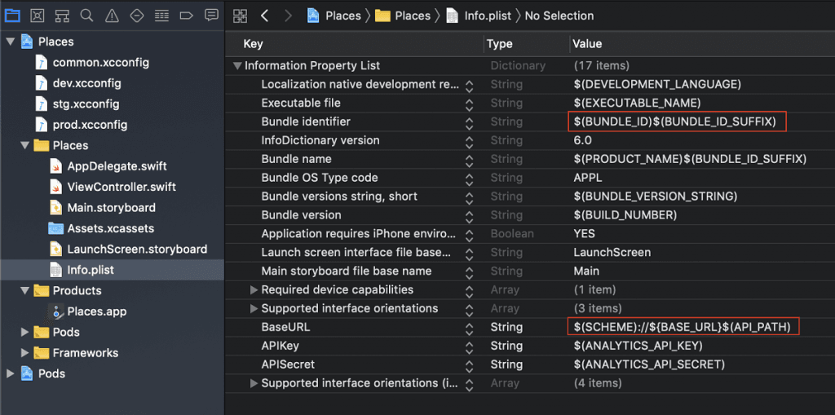Viewport: 835px width, 415px height.
Task: Select LaunchScreen.storyboard in the navigator
Action: [x=137, y=249]
